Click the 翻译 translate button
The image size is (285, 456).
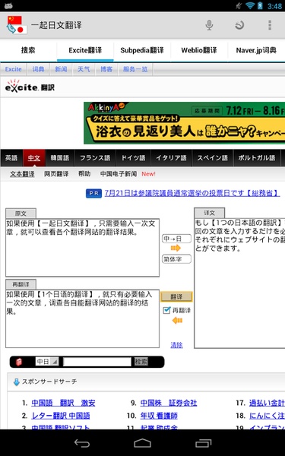[x=176, y=296]
